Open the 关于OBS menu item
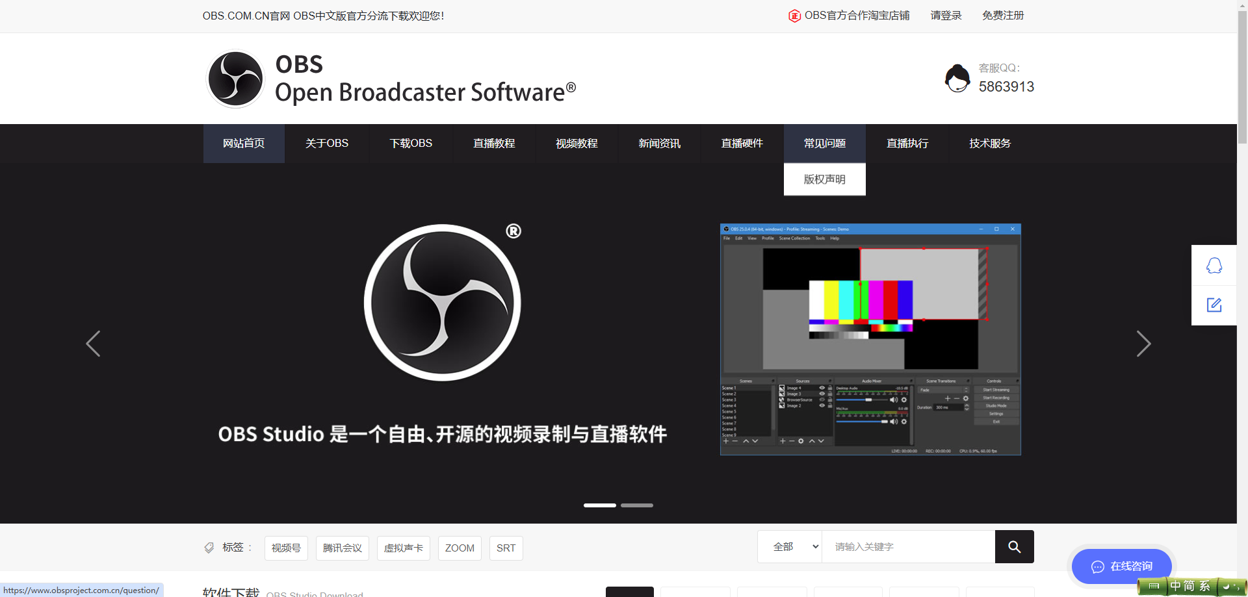This screenshot has width=1248, height=597. click(x=327, y=144)
